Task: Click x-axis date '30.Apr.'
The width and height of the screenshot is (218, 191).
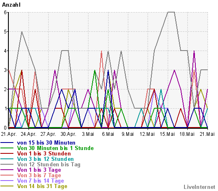Action: point(68,134)
